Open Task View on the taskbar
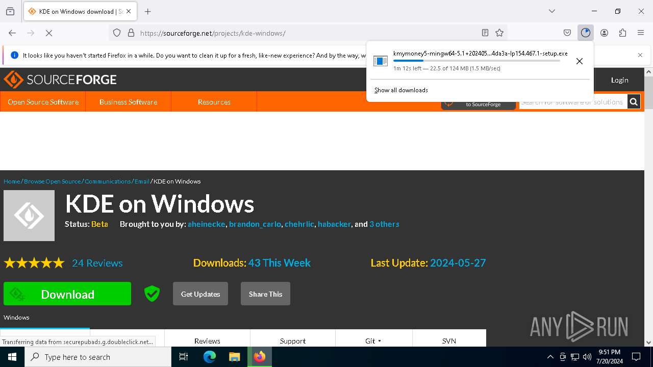 (x=184, y=357)
